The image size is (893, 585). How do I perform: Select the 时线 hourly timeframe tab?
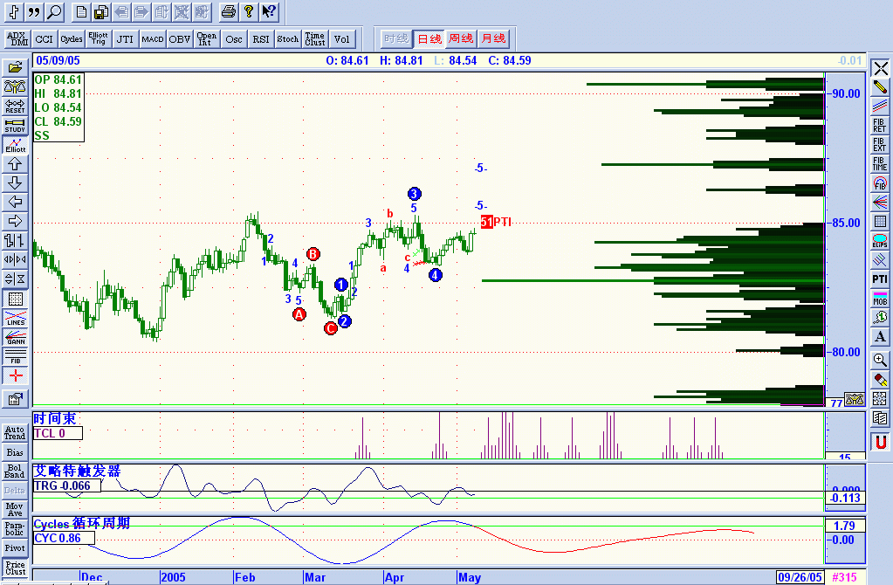coord(395,38)
